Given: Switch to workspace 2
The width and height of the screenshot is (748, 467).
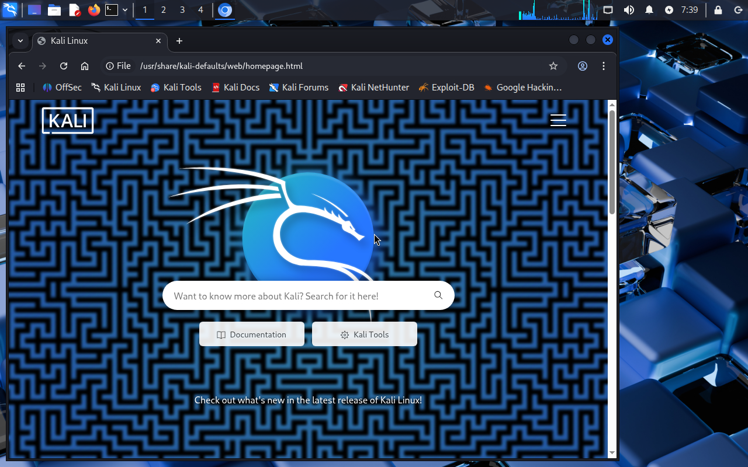Looking at the screenshot, I should click(163, 10).
